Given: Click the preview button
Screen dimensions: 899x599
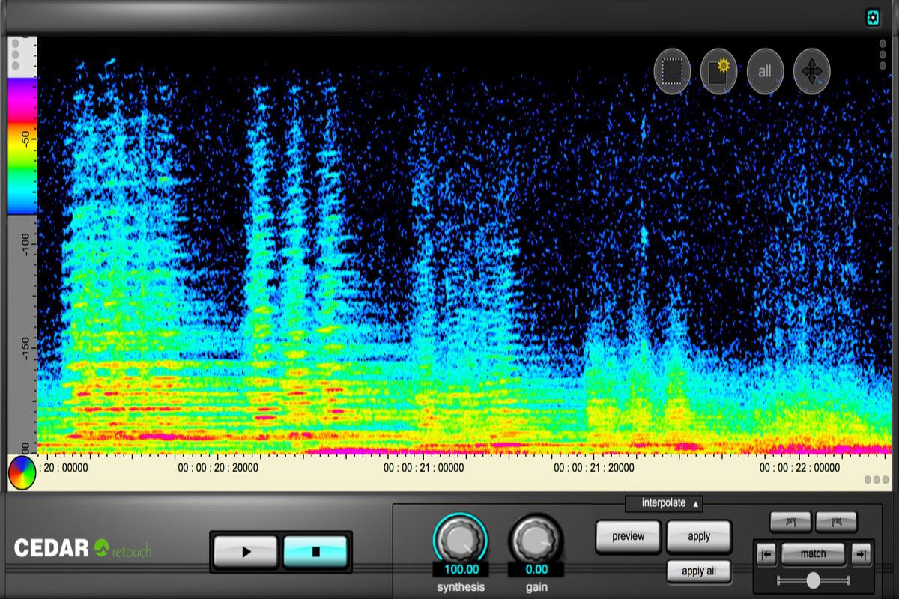Looking at the screenshot, I should [x=629, y=536].
